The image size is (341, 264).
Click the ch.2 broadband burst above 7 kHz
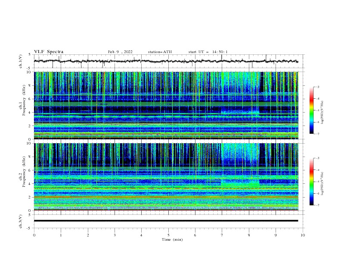[x=240, y=154]
